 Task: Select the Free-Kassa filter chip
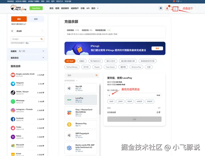coord(110,67)
